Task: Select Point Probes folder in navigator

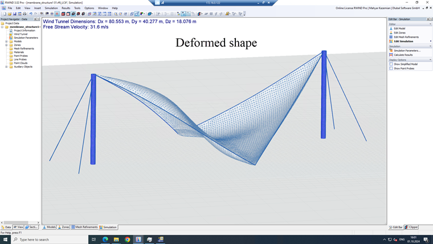Action: pyautogui.click(x=21, y=55)
